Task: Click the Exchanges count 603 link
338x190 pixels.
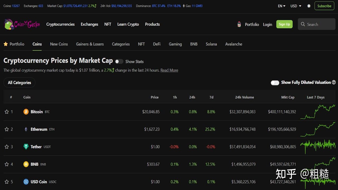Action: 41,6
